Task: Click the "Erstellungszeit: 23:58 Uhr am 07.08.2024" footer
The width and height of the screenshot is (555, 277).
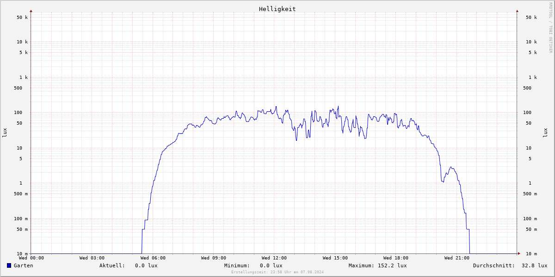Action: pos(277,272)
